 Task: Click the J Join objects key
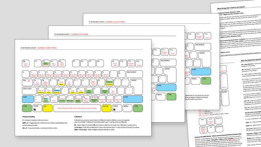(89, 91)
